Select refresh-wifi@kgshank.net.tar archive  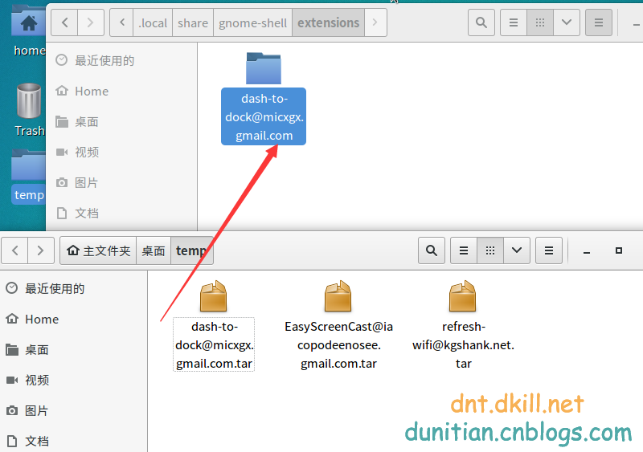click(463, 326)
